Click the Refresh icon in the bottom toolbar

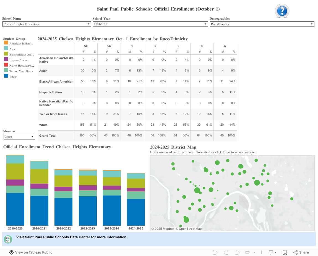point(247,252)
